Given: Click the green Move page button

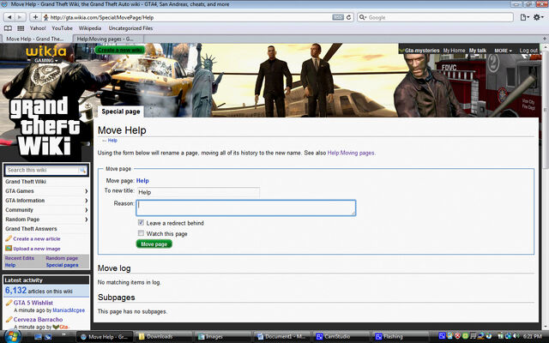Looking at the screenshot, I should [154, 244].
